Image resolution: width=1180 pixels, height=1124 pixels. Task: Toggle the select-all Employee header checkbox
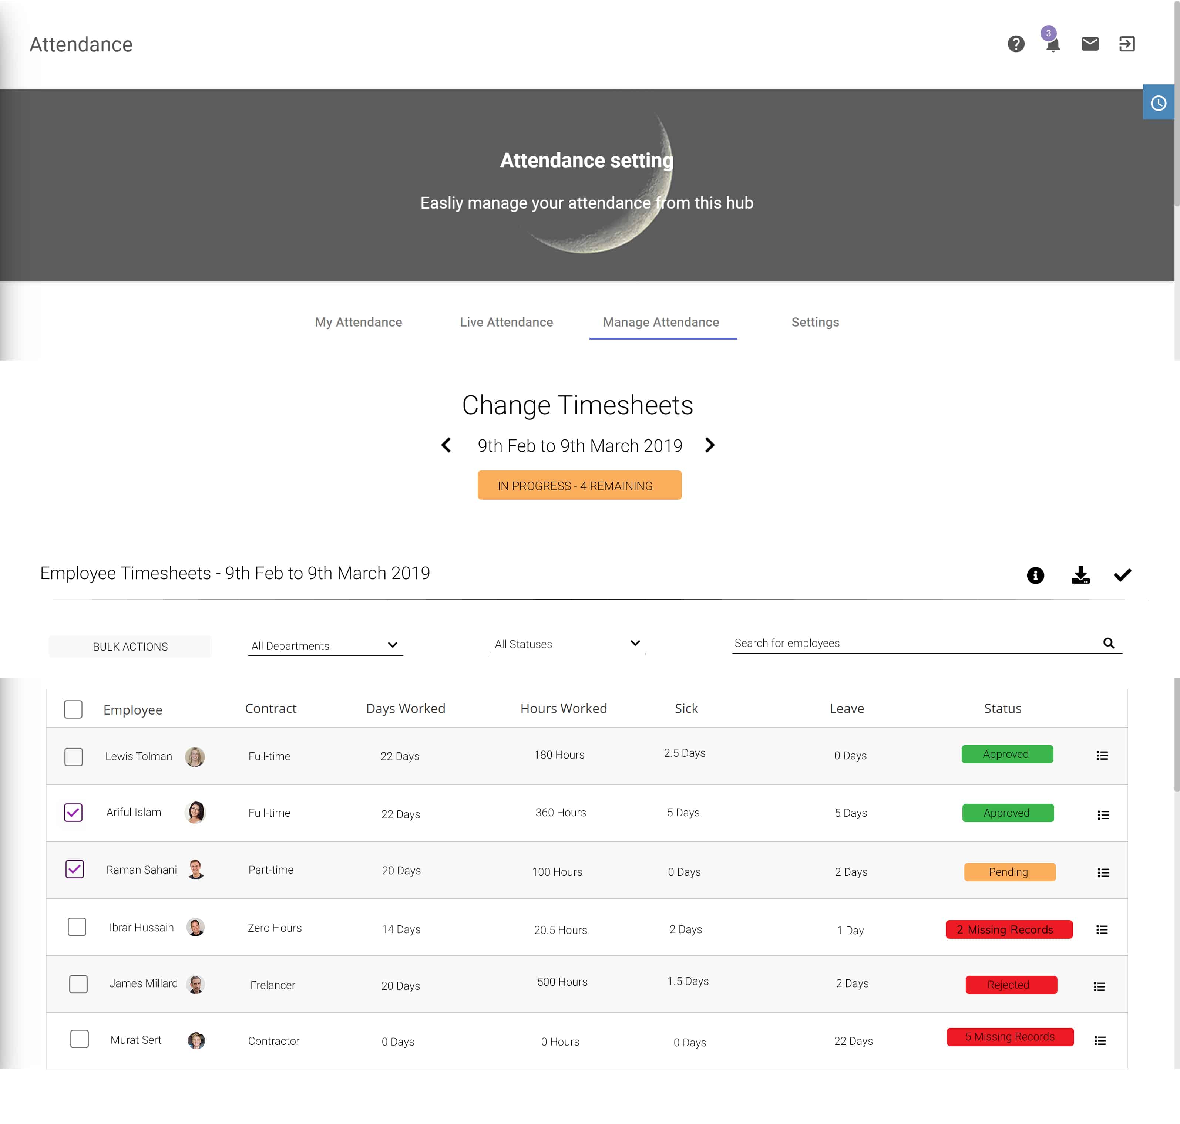73,709
